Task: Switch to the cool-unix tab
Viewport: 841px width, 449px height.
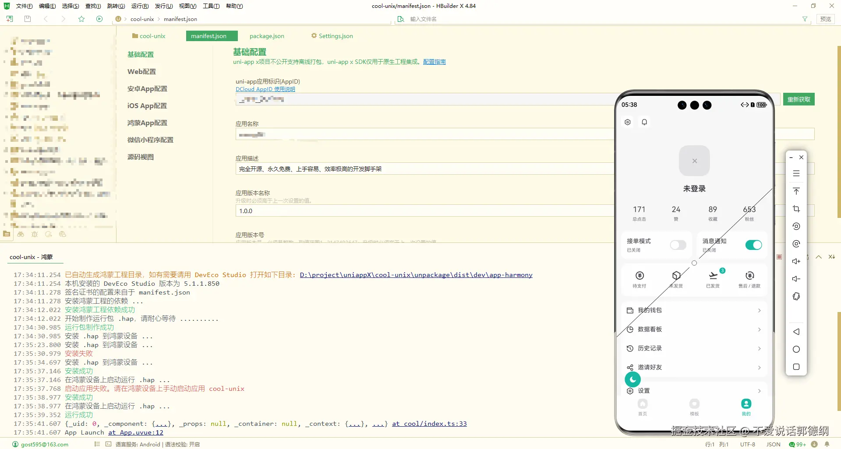Action: tap(148, 36)
